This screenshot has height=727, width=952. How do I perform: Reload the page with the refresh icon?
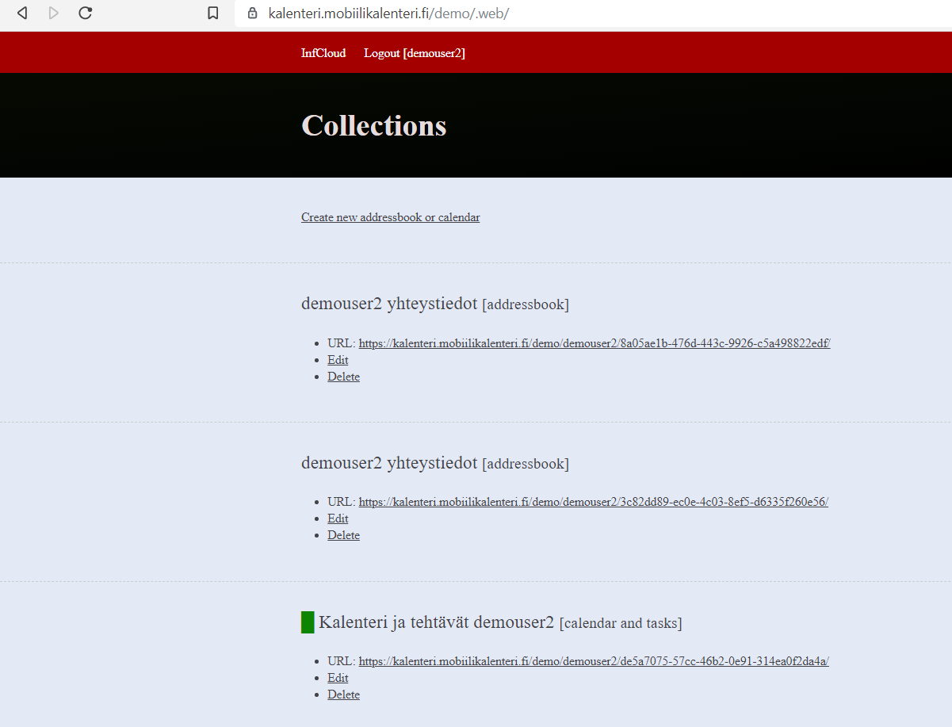86,13
